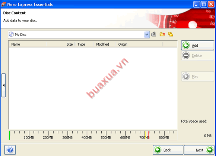Click the 'Total space used:' label

pyautogui.click(x=194, y=121)
